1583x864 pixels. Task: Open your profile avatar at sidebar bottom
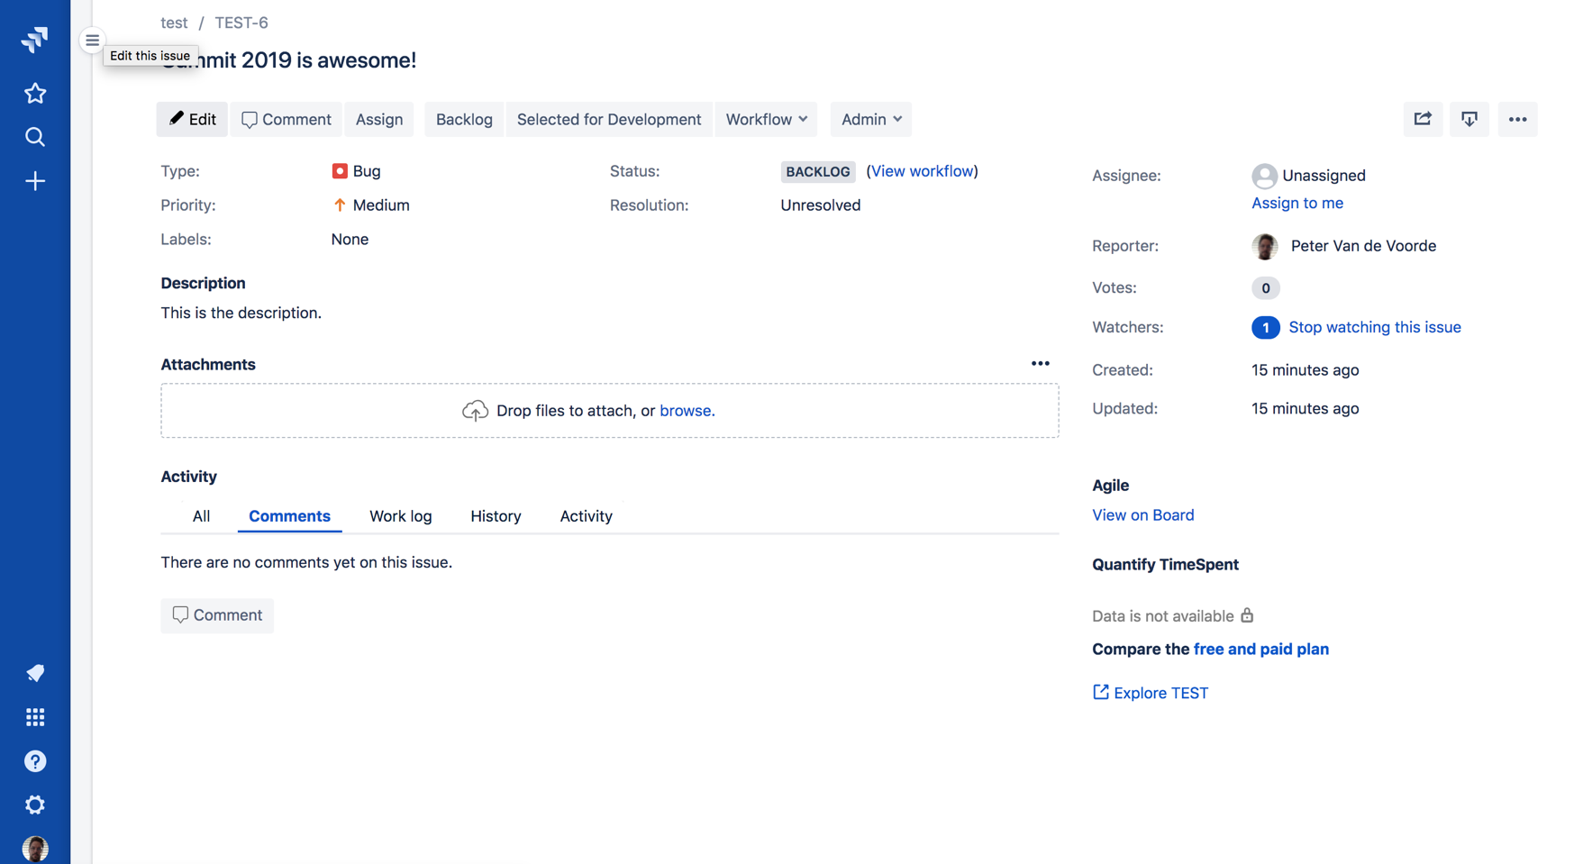[35, 848]
